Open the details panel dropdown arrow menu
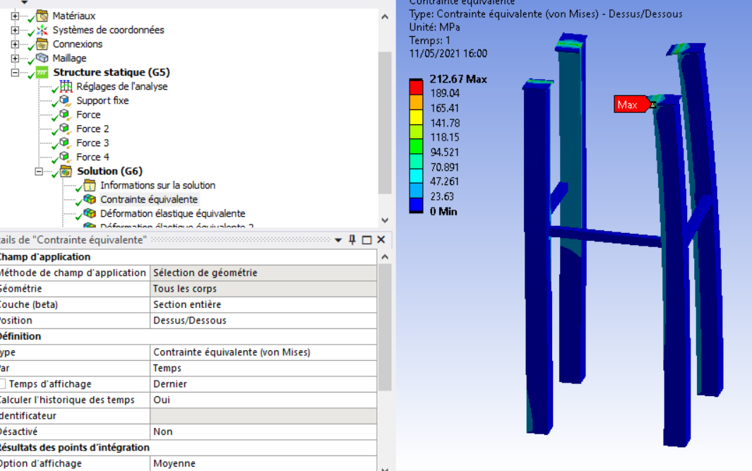The image size is (752, 471). pos(338,240)
